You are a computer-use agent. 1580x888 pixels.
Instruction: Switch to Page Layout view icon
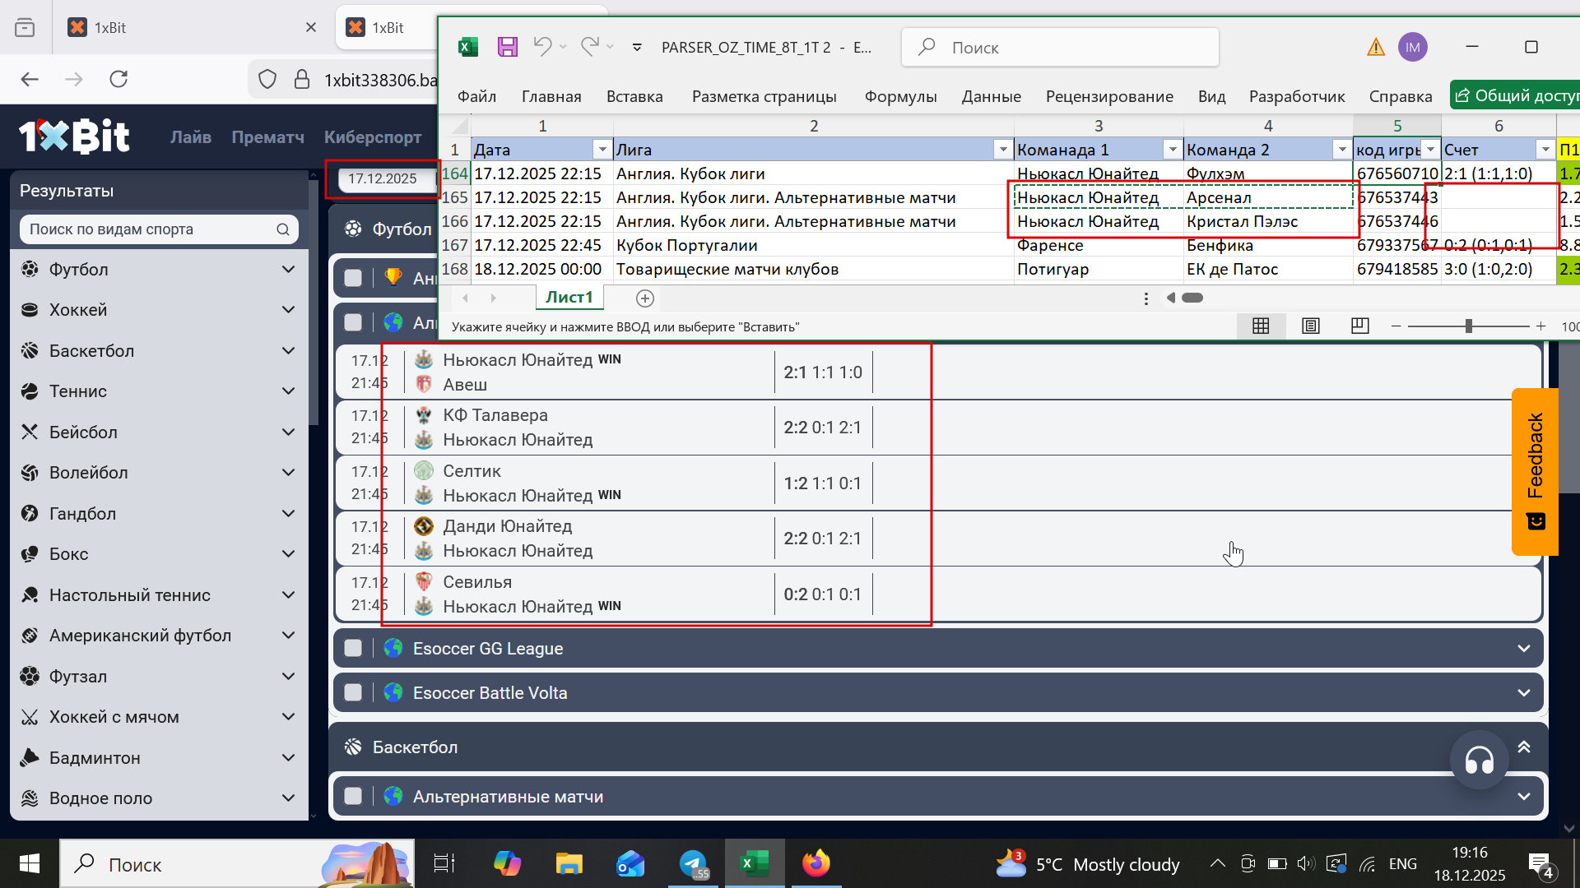pyautogui.click(x=1310, y=326)
